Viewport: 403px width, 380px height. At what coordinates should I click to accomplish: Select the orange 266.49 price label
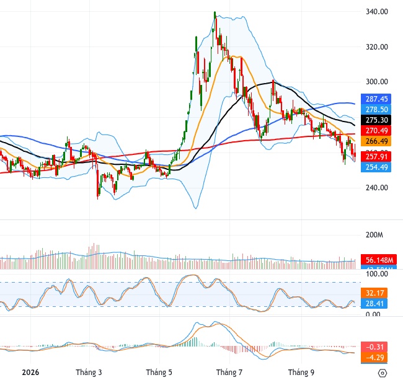(x=376, y=141)
